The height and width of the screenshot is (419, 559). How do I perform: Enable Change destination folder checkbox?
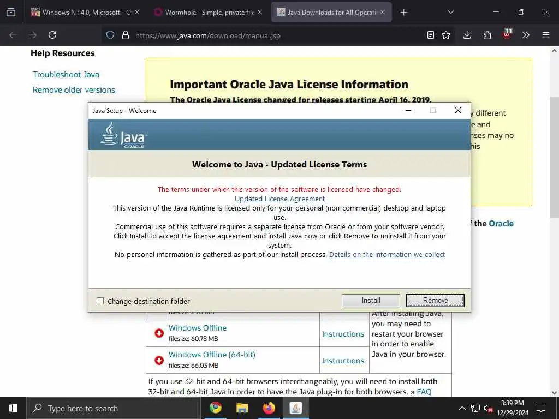tap(100, 301)
